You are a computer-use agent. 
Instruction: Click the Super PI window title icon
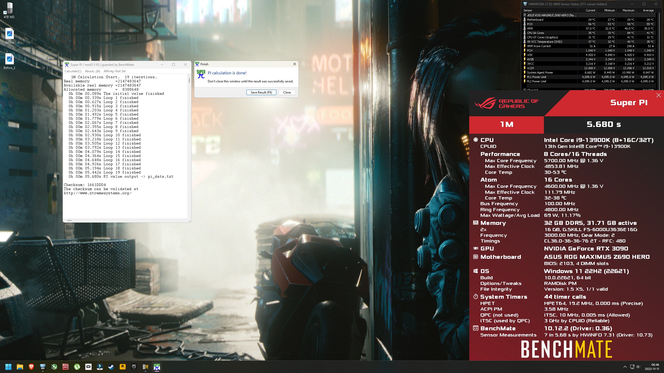coord(67,64)
